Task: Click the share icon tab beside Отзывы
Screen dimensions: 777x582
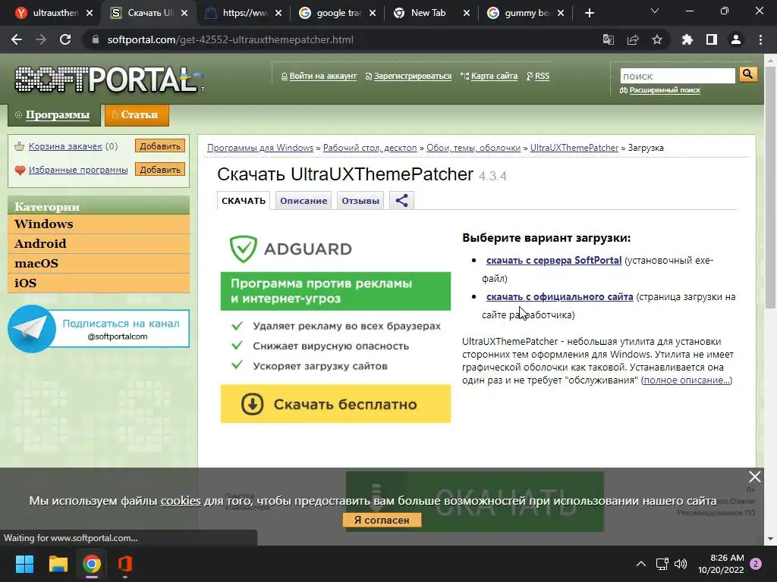Action: click(401, 200)
